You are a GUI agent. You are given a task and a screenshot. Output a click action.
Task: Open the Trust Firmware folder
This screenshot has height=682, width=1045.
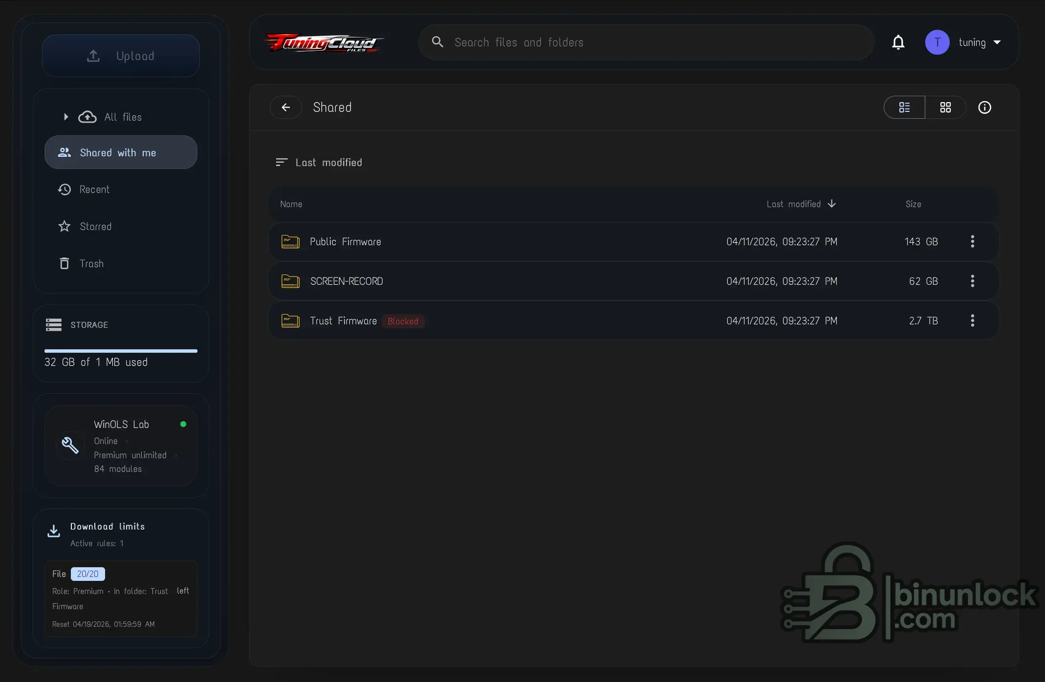[343, 321]
